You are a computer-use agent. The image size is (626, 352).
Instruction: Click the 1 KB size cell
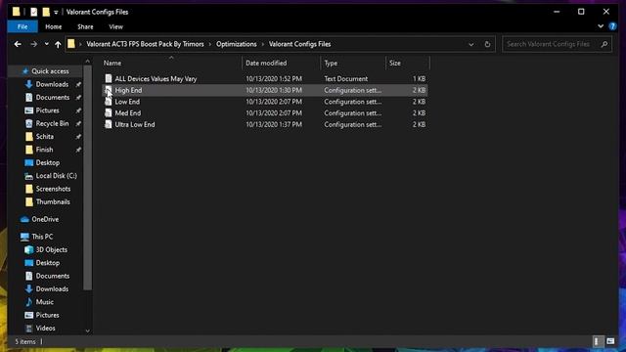pyautogui.click(x=419, y=79)
